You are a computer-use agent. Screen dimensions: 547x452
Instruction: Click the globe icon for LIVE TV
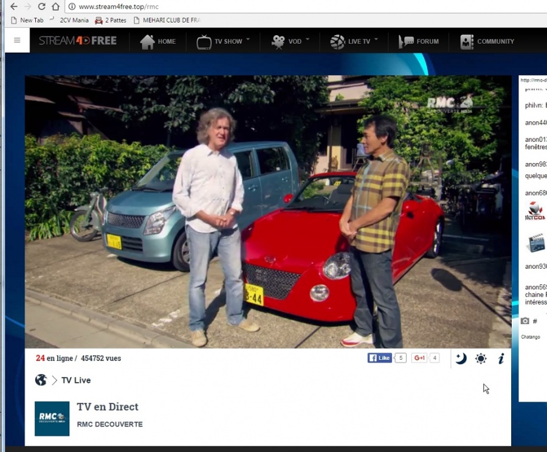[337, 42]
